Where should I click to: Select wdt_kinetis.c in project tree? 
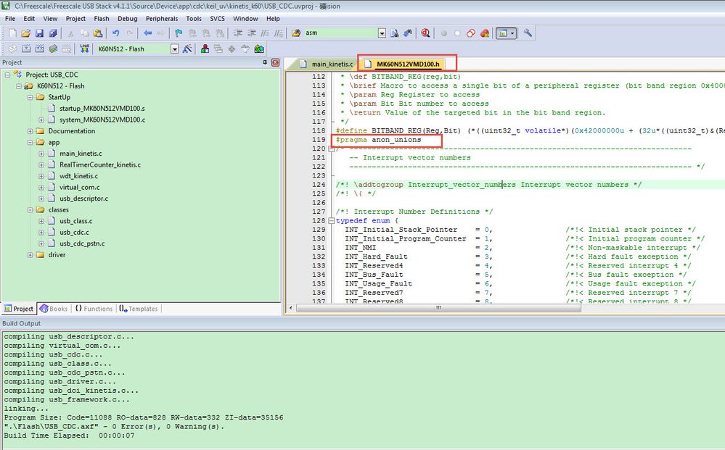coord(78,176)
